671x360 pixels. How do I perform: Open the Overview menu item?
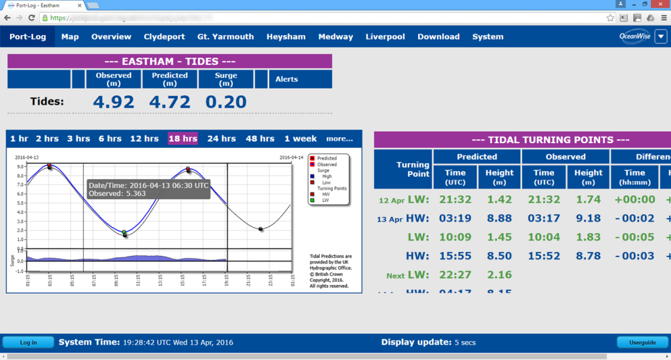coord(111,37)
